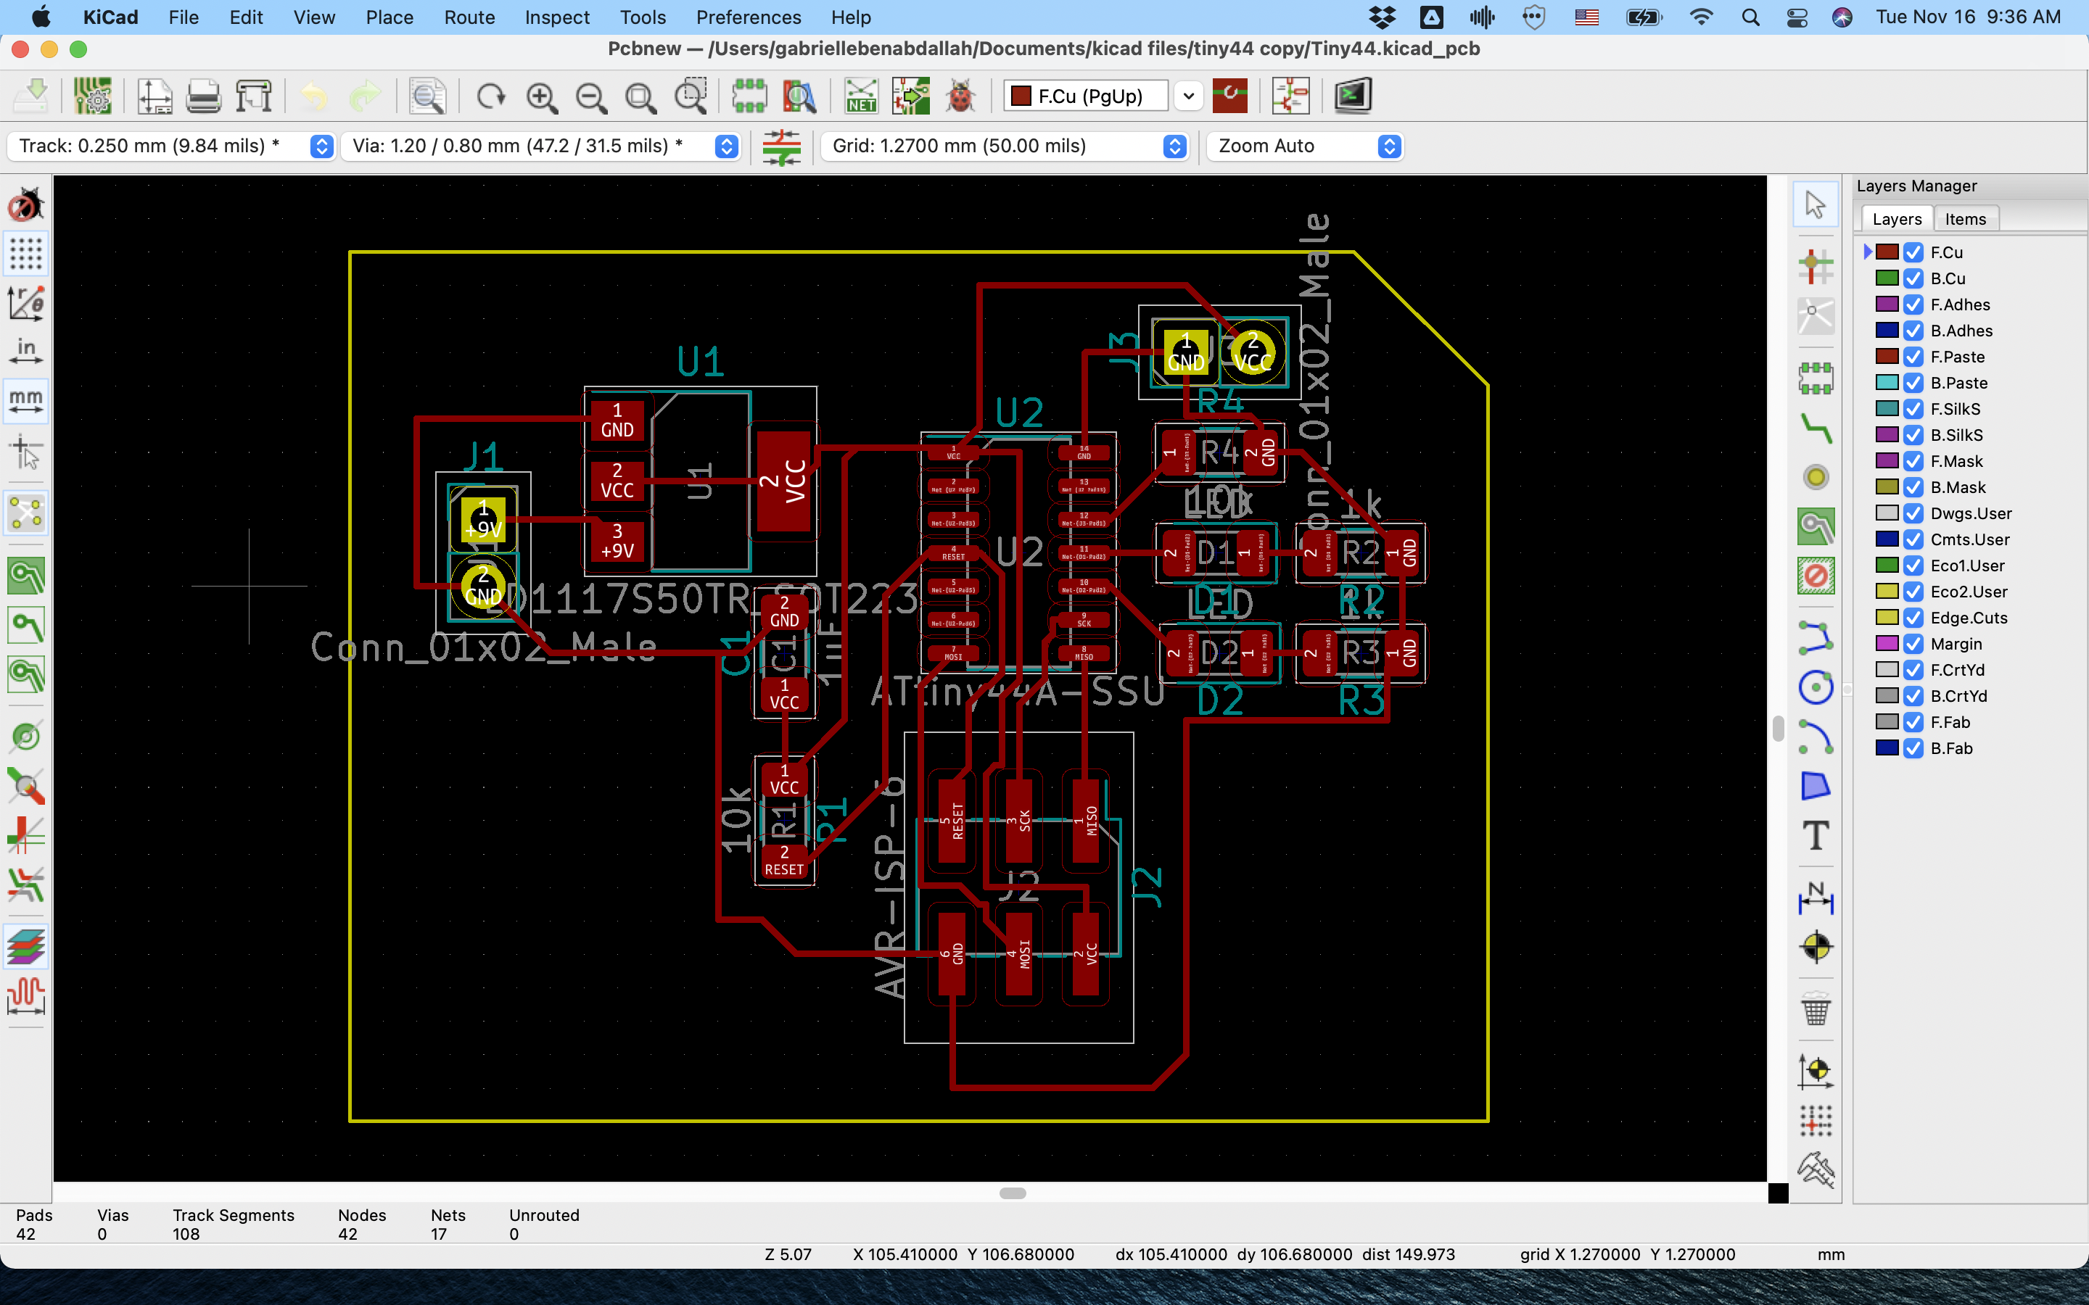This screenshot has width=2089, height=1305.
Task: Expand the Grid size dropdown
Action: pos(1174,146)
